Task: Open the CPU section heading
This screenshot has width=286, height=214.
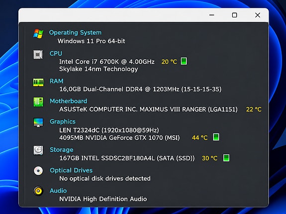Action: pyautogui.click(x=56, y=53)
